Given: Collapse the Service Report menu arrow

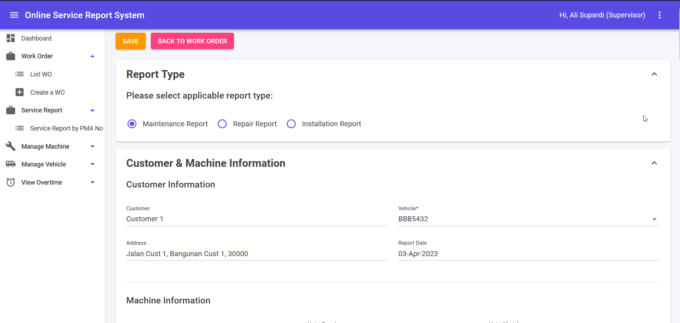Looking at the screenshot, I should (x=92, y=110).
